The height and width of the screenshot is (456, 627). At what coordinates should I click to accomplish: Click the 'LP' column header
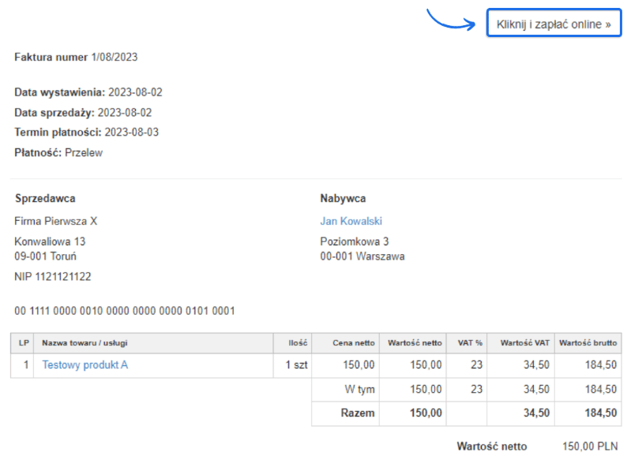pos(23,343)
